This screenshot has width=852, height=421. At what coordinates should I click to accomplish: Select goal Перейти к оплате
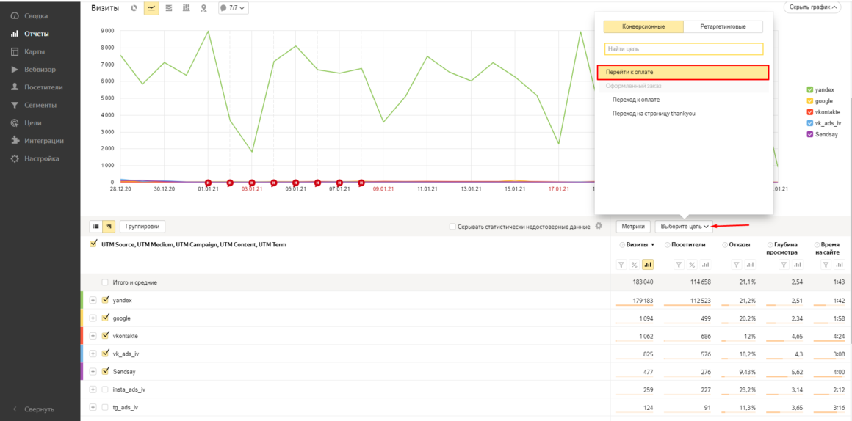pyautogui.click(x=683, y=72)
